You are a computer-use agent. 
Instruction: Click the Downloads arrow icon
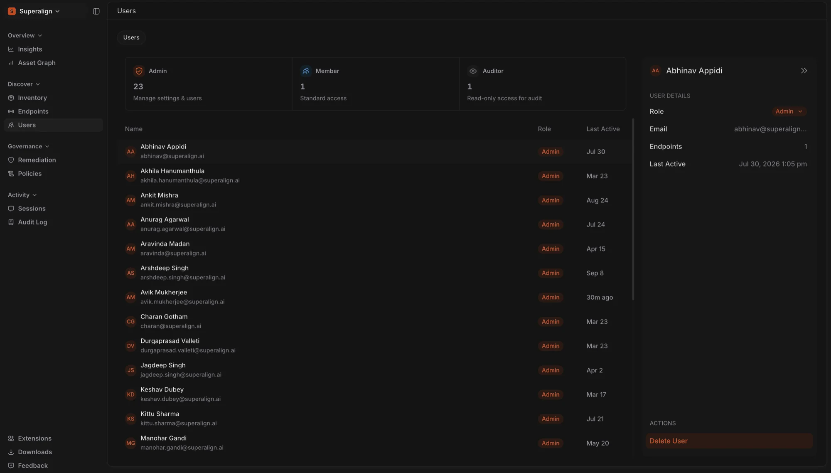point(11,452)
